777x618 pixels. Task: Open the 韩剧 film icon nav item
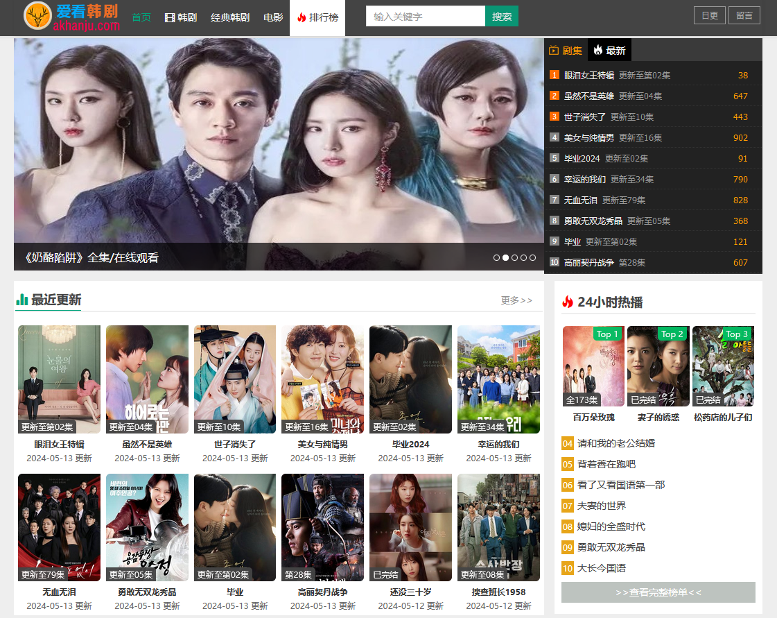(180, 17)
